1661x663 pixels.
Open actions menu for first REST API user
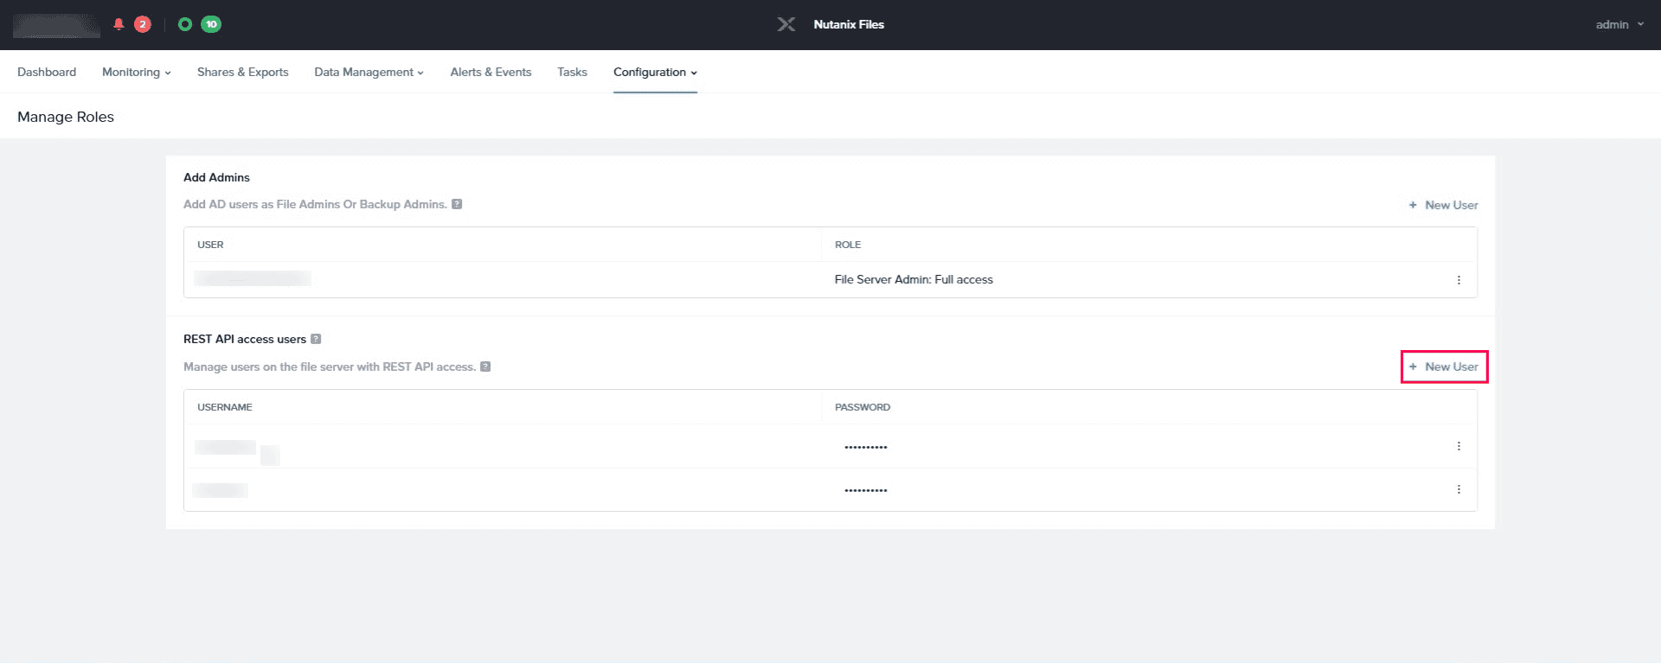[1459, 446]
